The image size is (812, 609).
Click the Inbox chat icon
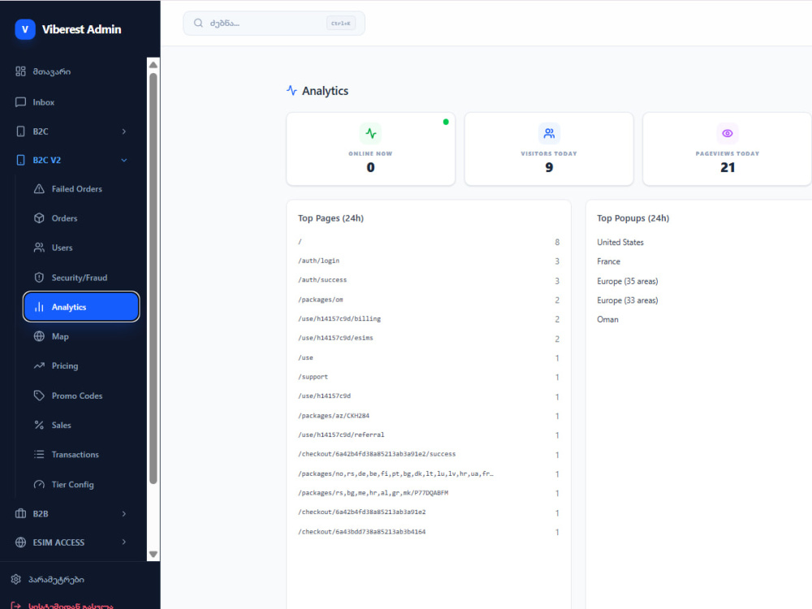[20, 102]
